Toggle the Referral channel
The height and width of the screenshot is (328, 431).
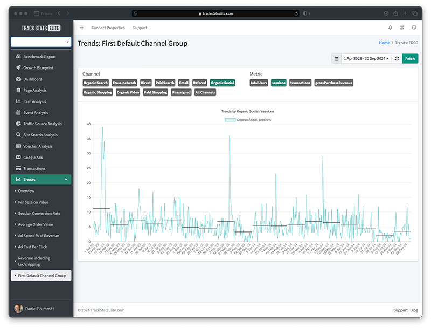pos(199,83)
